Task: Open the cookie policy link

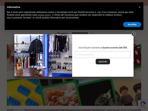Action: pyautogui.click(x=44, y=15)
